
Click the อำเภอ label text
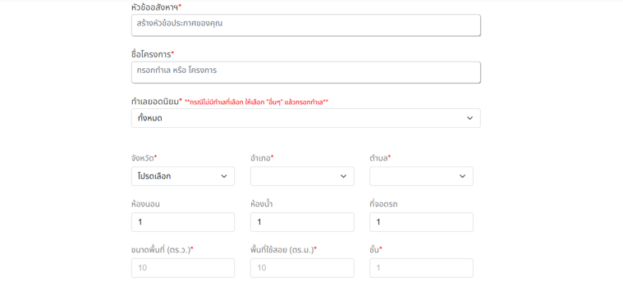(x=262, y=158)
